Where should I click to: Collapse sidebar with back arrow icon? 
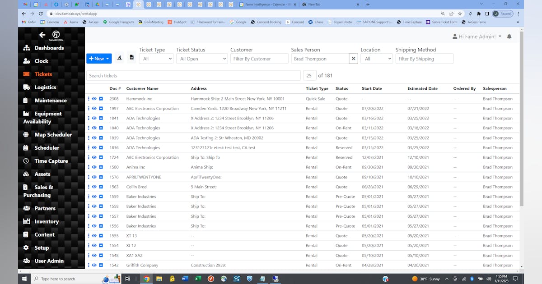click(42, 35)
